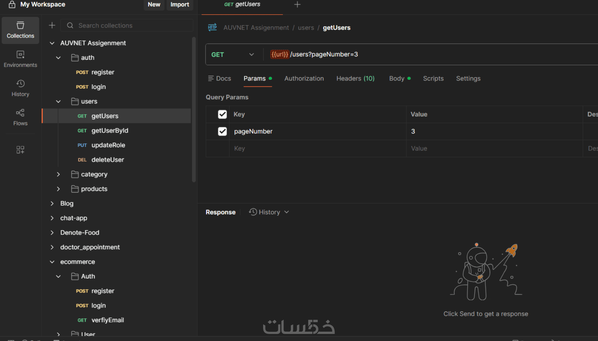Open the configure sidebar apps icon
598x341 pixels.
pos(20,150)
